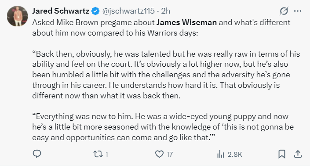Click the blue verified badge
Screen dimensions: 310x166
[95, 11]
